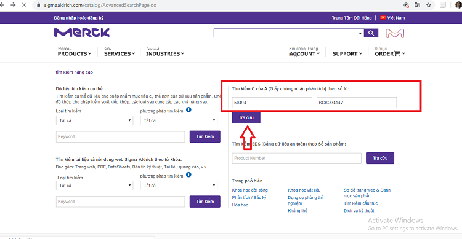Open the INDUSTRIES menu
The height and width of the screenshot is (239, 462).
pos(165,53)
